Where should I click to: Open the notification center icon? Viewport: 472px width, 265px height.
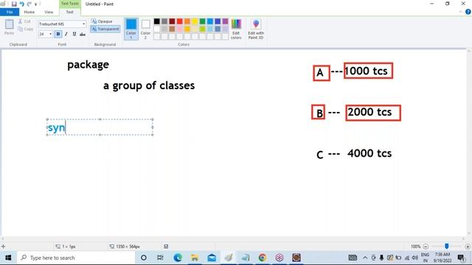[x=460, y=258]
